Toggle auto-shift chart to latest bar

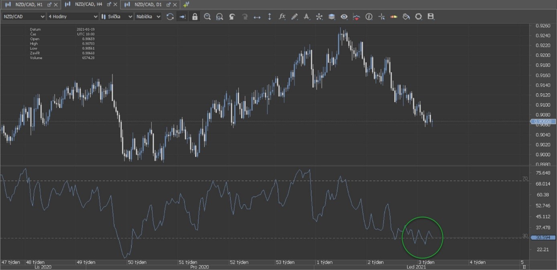coord(183,17)
